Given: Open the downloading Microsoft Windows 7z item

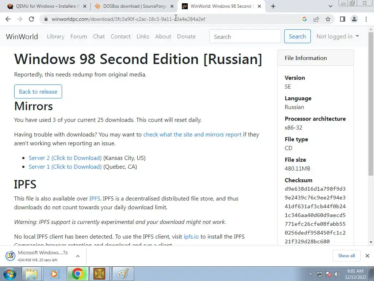Looking at the screenshot, I should click(38, 256).
